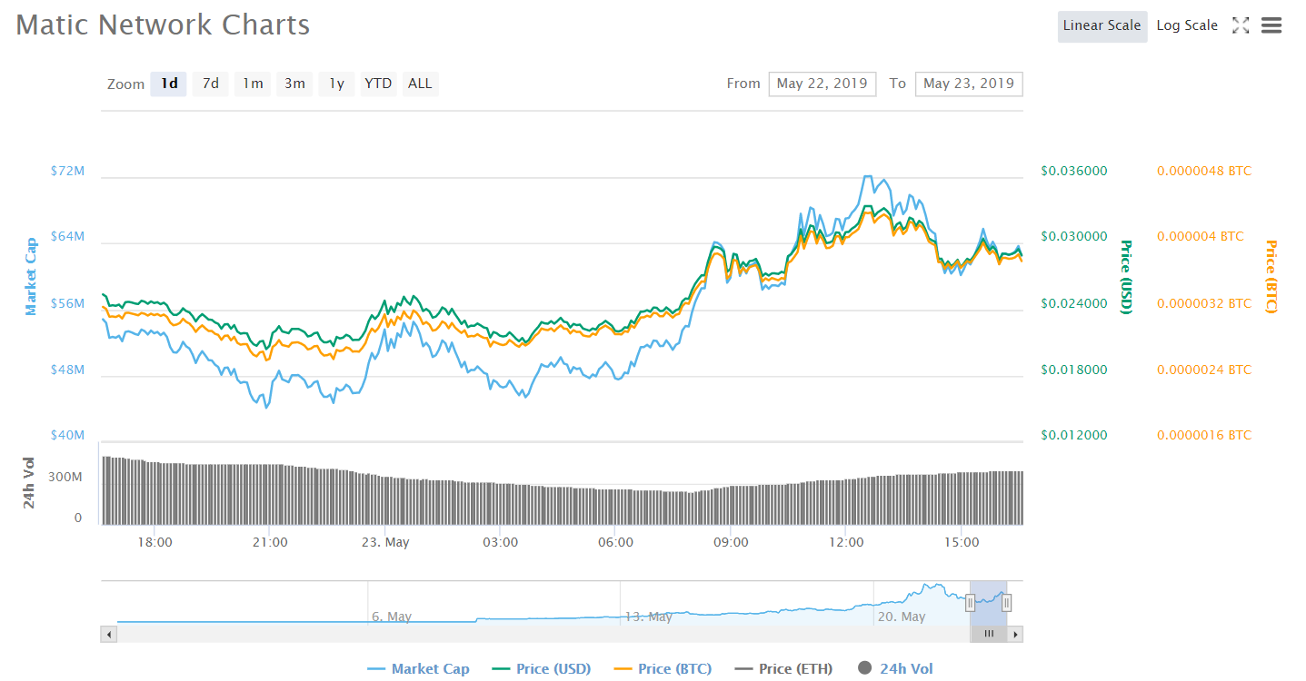Set zoom range to ALL
This screenshot has height=681, width=1306.
420,84
